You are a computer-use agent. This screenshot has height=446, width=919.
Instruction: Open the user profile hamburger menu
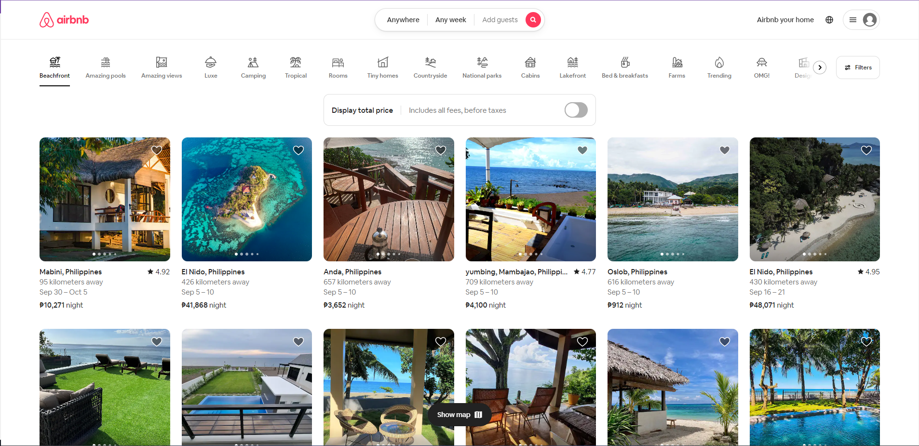pos(861,20)
